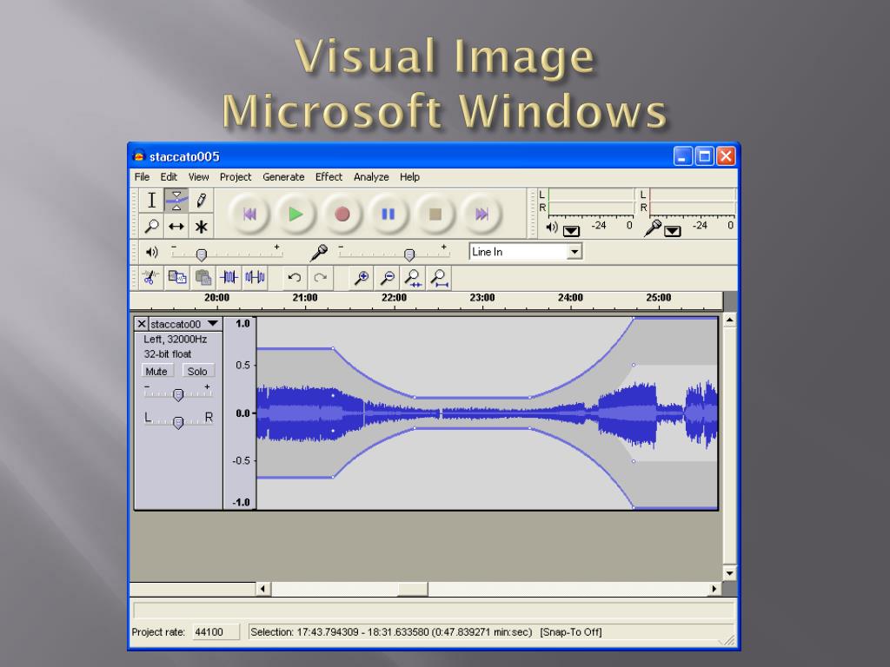Click the track gain slider handle
890x667 pixels.
(x=178, y=395)
